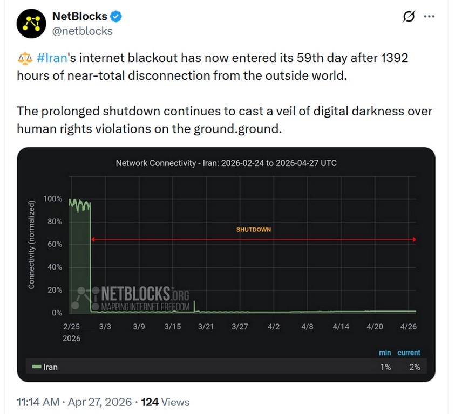Viewport: 462px width, 414px height.
Task: Click the 4/26 date on x-axis
Action: point(407,327)
